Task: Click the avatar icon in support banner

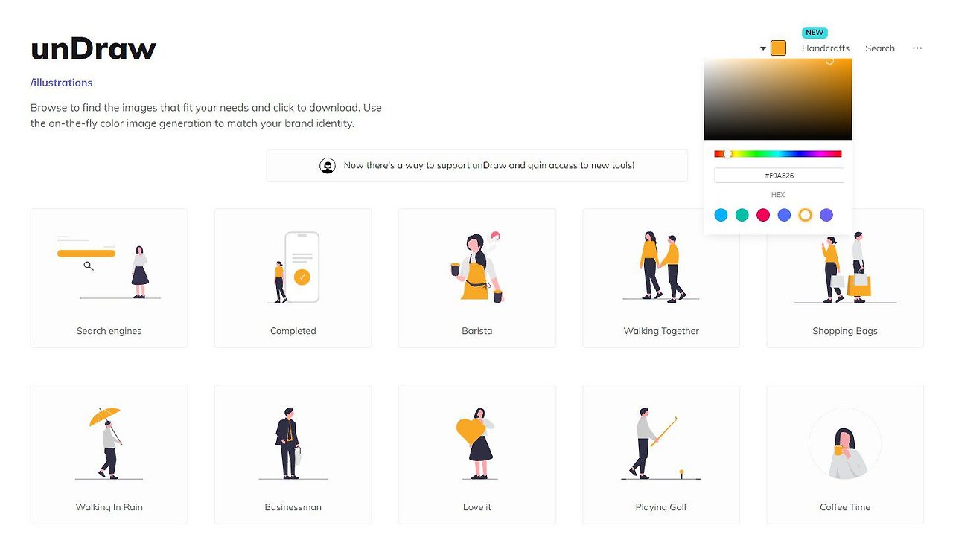Action: pos(328,166)
